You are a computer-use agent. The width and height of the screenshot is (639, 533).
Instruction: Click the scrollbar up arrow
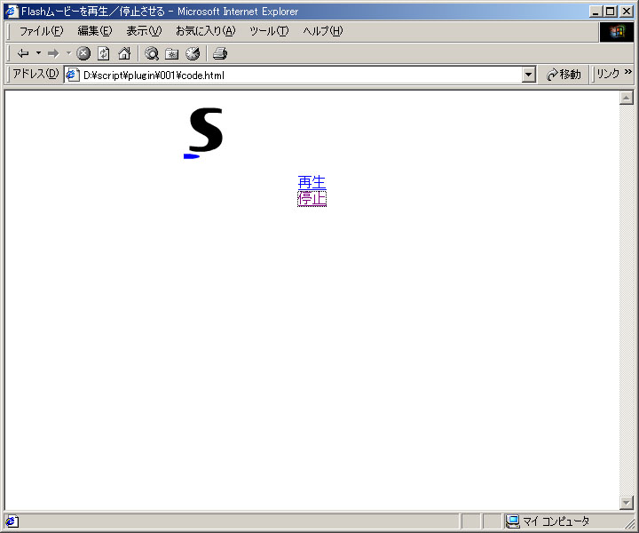coord(626,98)
